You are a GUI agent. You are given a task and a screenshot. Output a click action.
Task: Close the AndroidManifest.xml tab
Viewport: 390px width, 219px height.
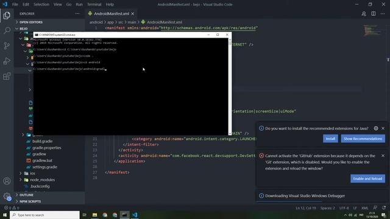[x=133, y=13]
